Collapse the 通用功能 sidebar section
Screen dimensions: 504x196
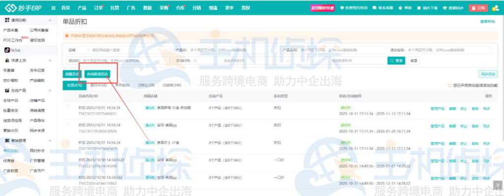coord(50,20)
